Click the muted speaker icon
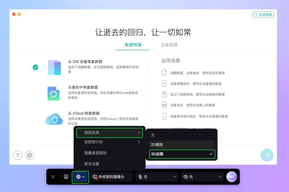Viewport: 289px width, 192px height. [x=186, y=177]
